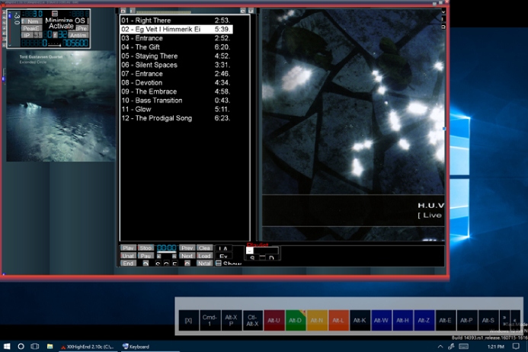Select track 03 - Entrance

(x=176, y=38)
